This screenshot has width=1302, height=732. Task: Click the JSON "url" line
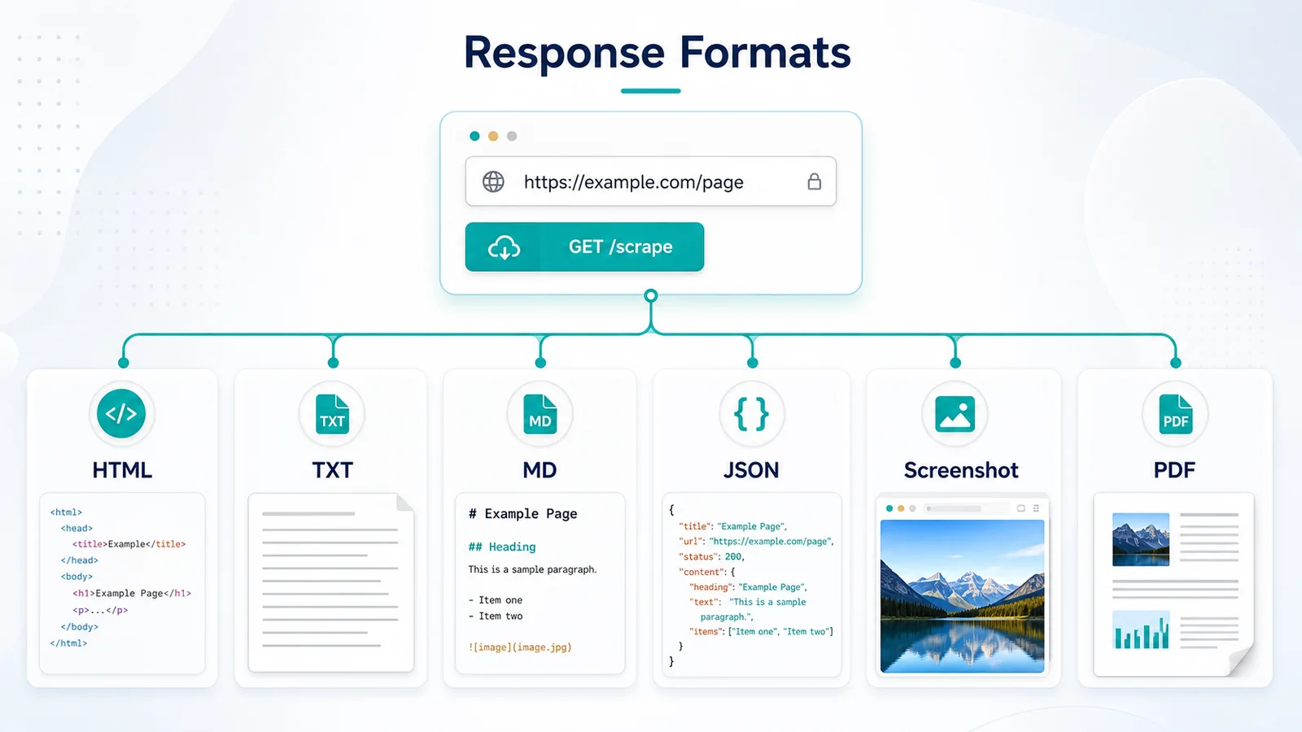(757, 541)
